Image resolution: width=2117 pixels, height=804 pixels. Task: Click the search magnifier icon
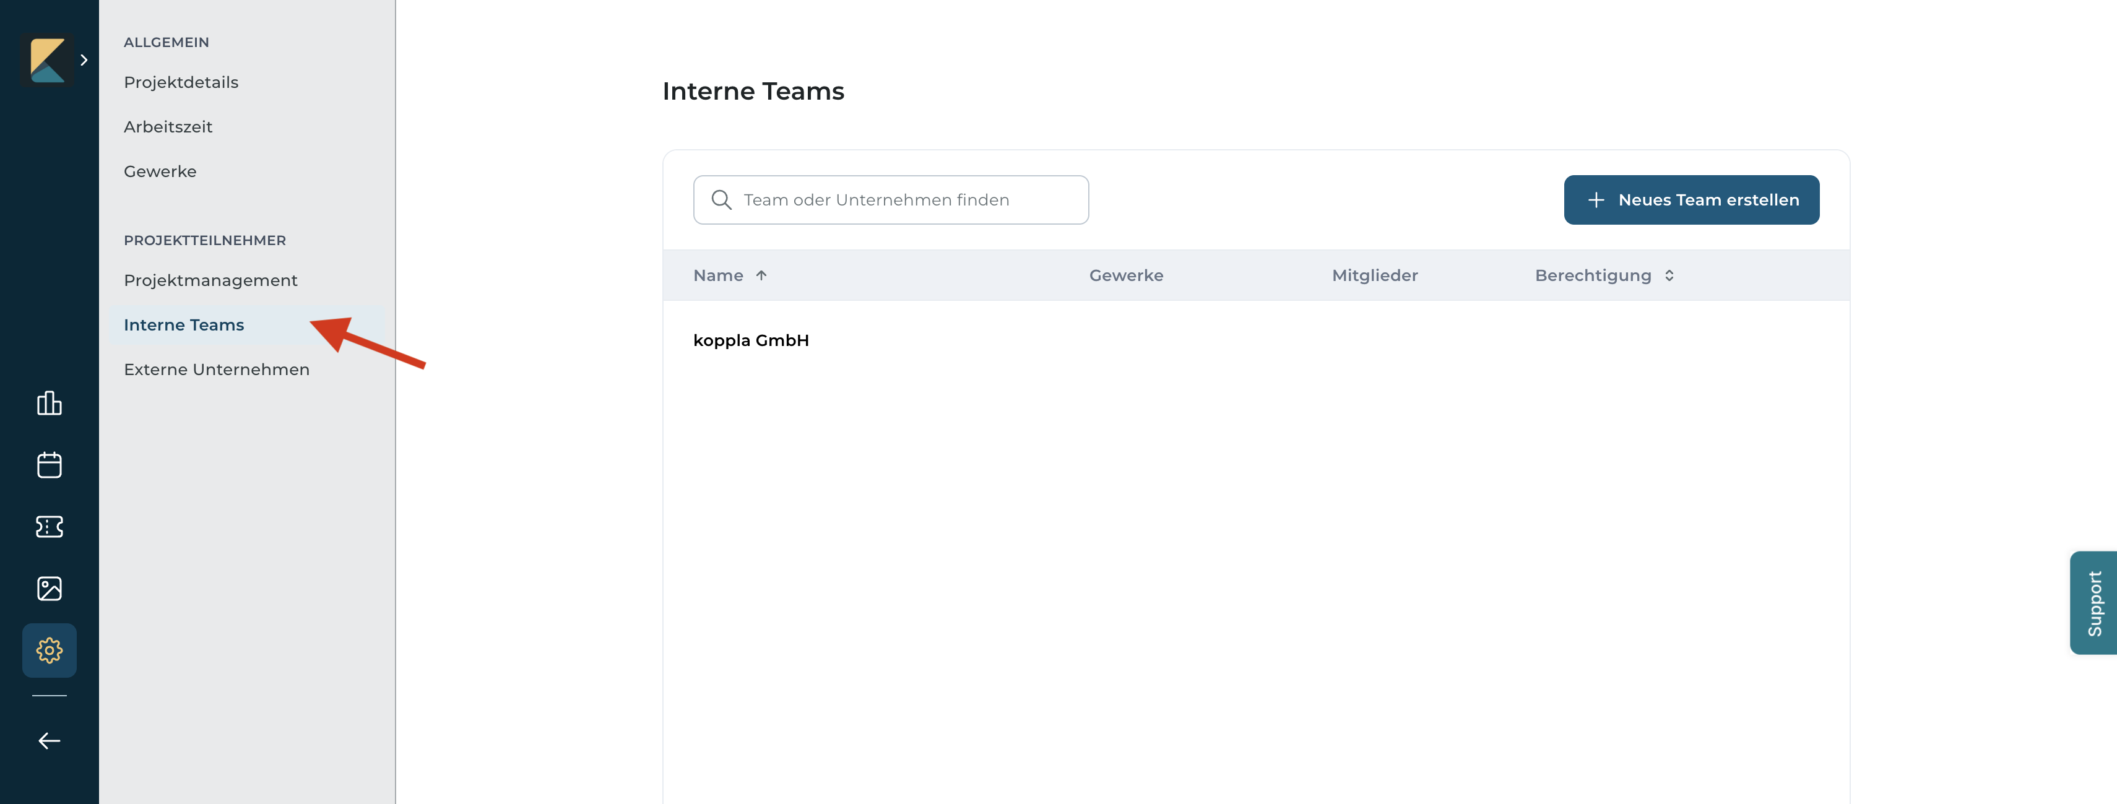coord(722,200)
